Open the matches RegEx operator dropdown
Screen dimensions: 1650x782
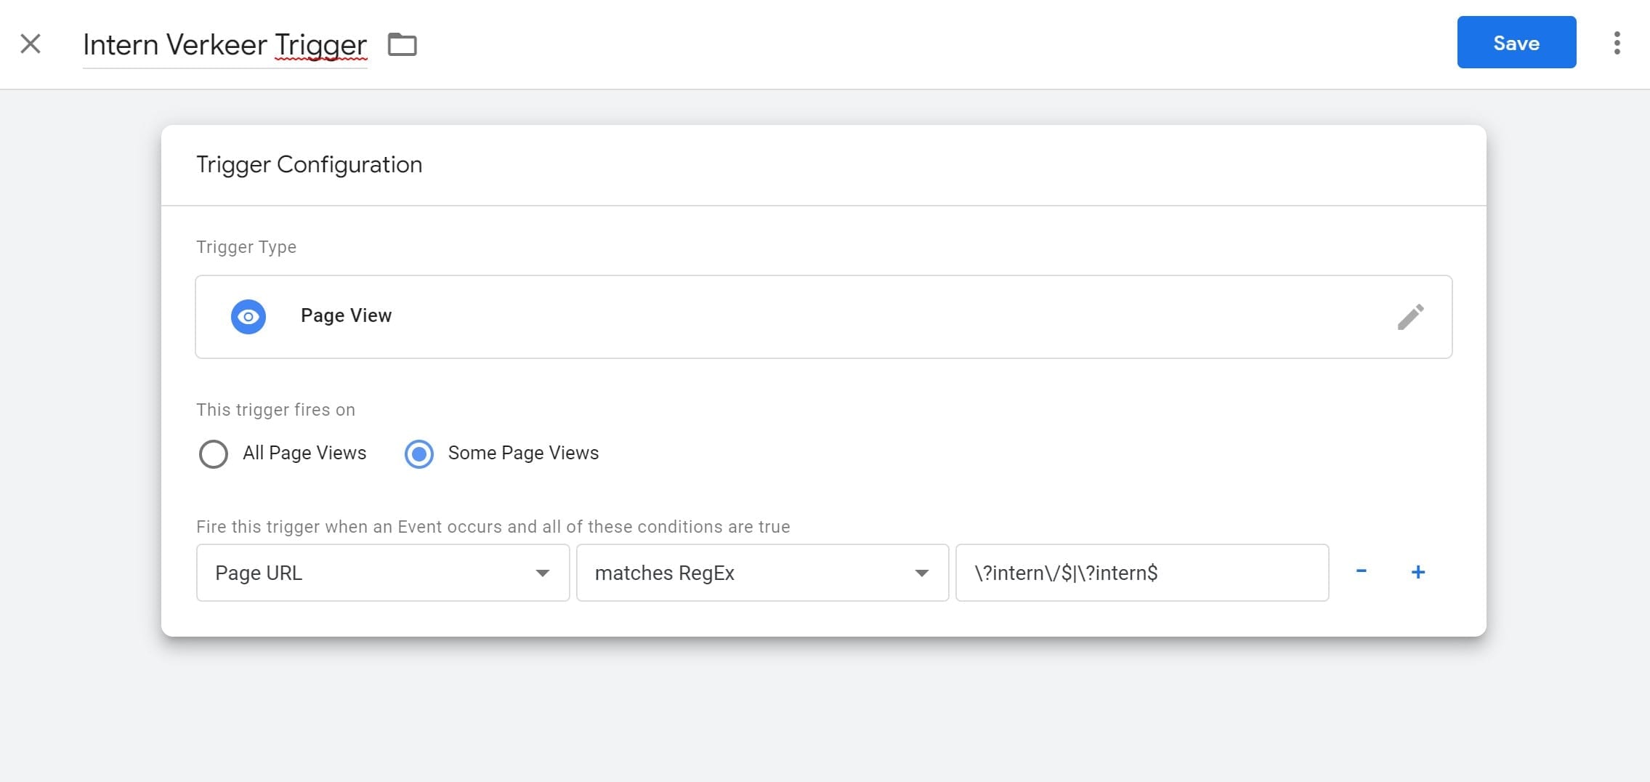[762, 573]
